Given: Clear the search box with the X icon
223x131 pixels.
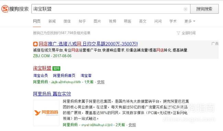Looking at the screenshot, I should click(186, 9).
